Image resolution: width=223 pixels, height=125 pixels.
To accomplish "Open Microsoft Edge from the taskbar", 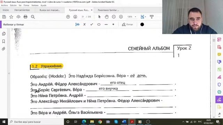I will pos(84,122).
